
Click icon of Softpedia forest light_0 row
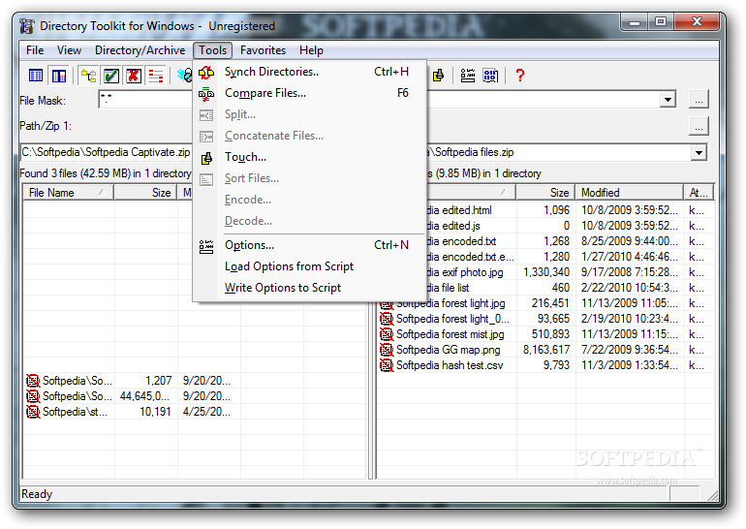point(387,319)
